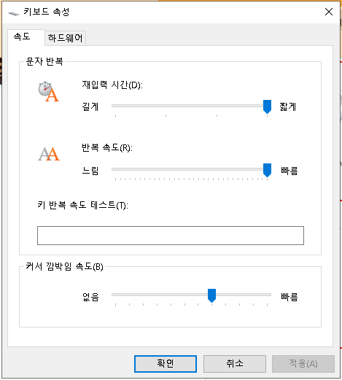This screenshot has width=342, height=380.
Task: Click inside the key repeat test field
Action: click(171, 236)
